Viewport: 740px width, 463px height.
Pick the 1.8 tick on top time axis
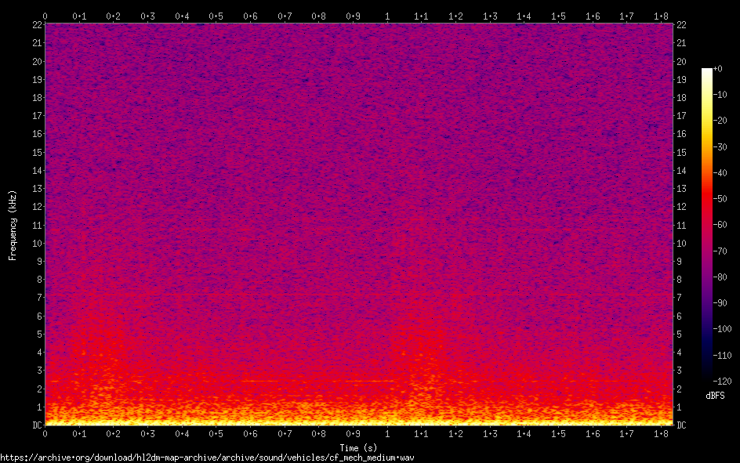660,16
